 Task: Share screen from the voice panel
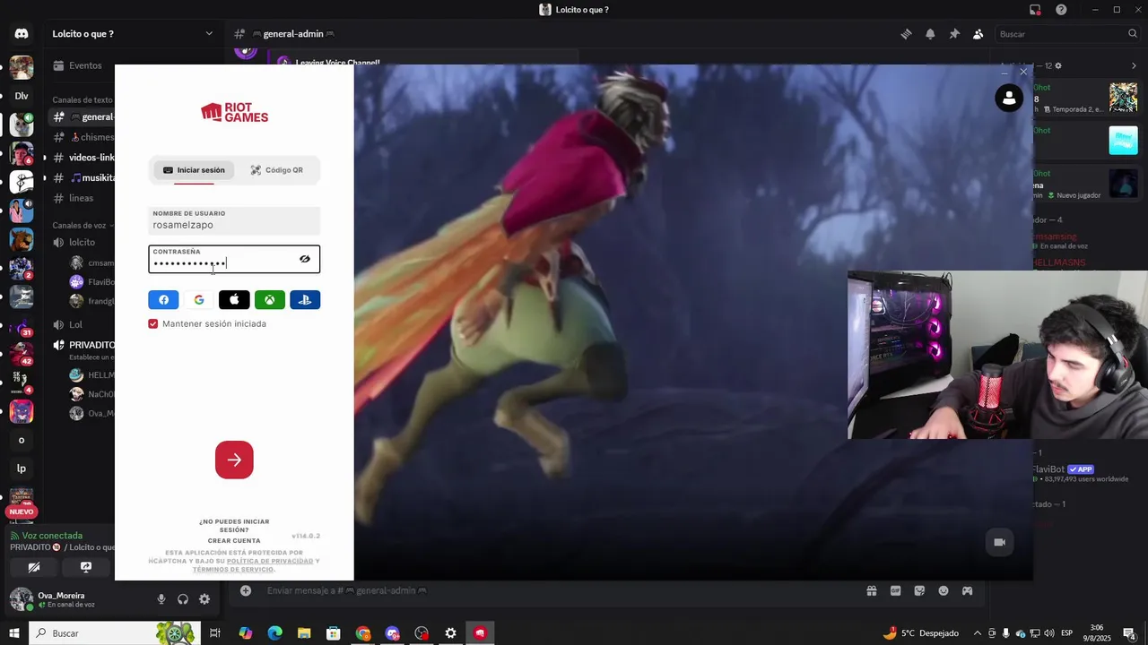86,567
